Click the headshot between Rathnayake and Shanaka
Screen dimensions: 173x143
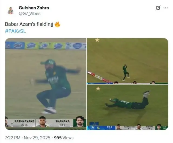coord(42,122)
